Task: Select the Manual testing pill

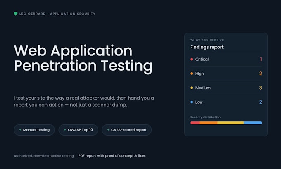Action: (x=34, y=130)
